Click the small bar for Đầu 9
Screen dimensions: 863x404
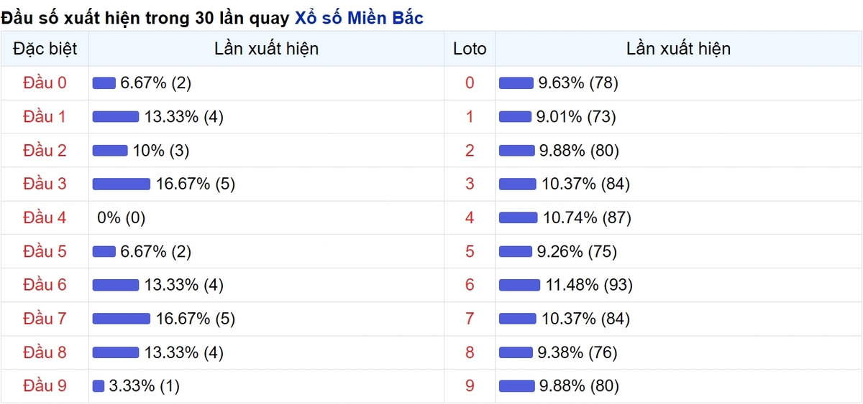pos(99,387)
